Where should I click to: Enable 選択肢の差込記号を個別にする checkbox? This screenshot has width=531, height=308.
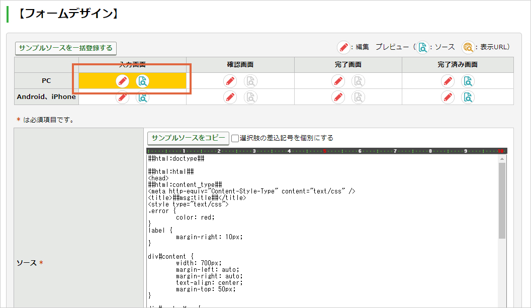(235, 138)
